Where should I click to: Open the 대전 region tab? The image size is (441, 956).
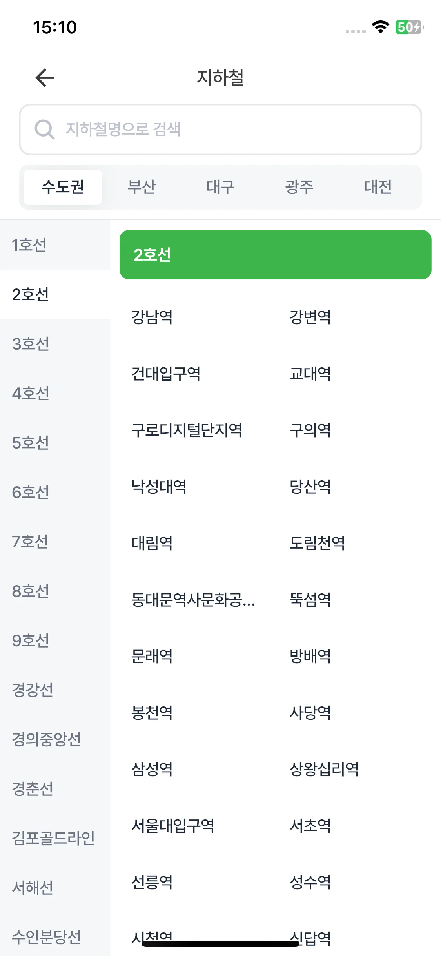coord(378,187)
